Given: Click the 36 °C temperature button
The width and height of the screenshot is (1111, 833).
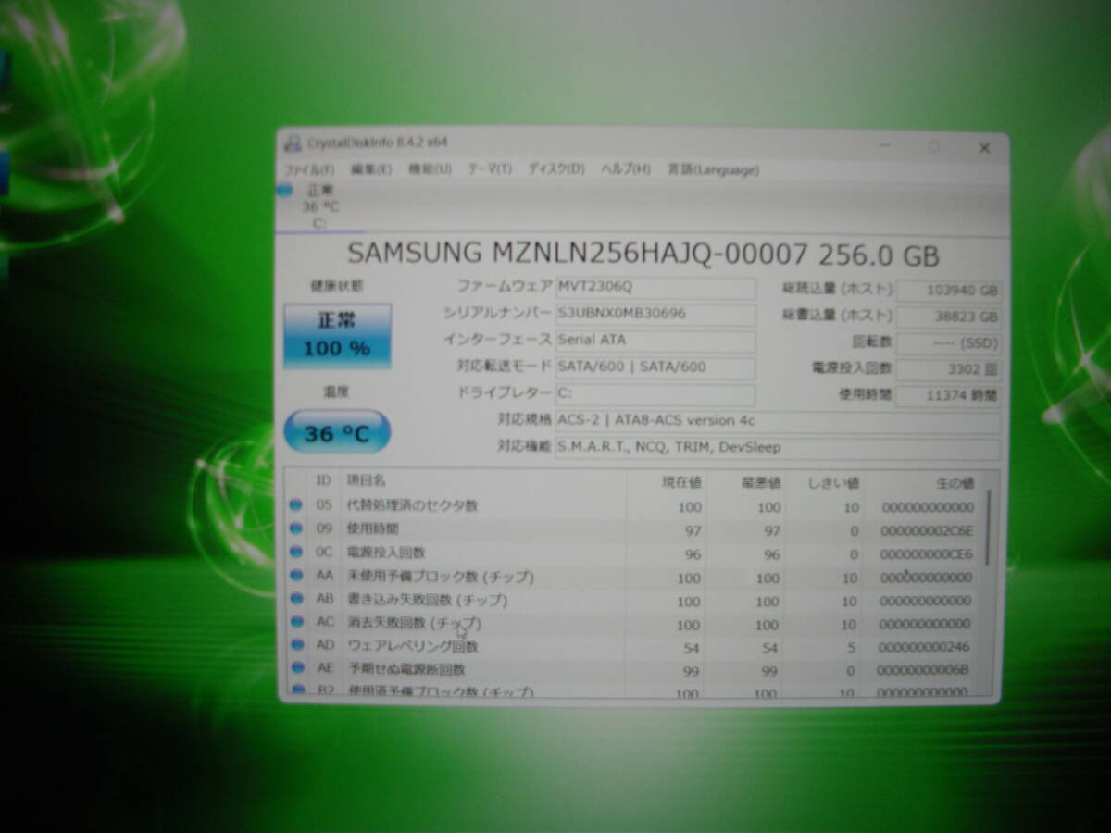Looking at the screenshot, I should (x=337, y=433).
